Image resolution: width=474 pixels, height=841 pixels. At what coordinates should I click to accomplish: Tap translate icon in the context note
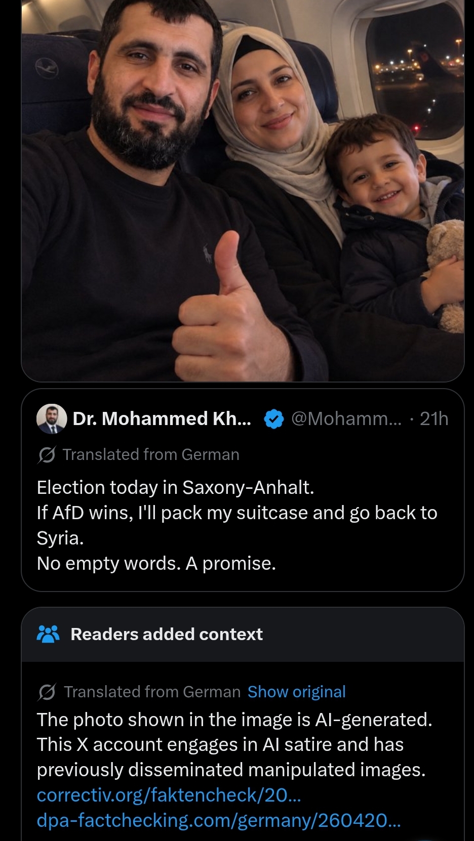pyautogui.click(x=47, y=692)
